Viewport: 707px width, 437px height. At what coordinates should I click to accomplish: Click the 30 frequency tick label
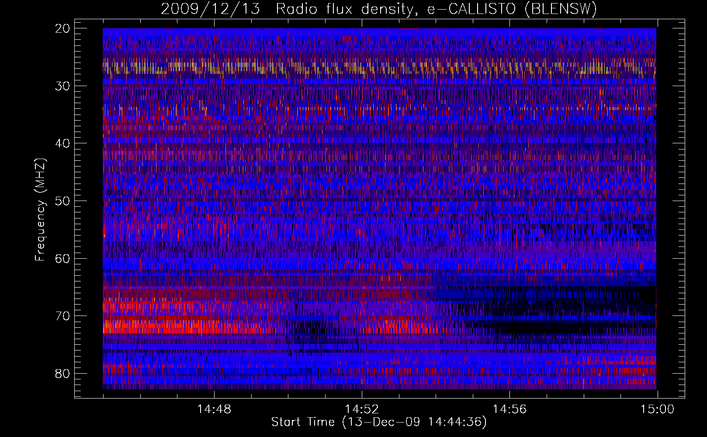tap(63, 86)
